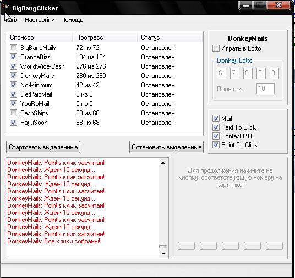The image size is (295, 278).
Task: Disable the YouRoMail sponsor checkbox
Action: click(13, 103)
